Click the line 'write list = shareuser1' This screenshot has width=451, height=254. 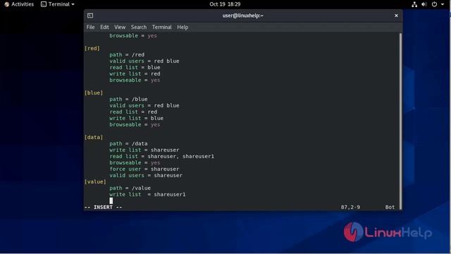click(147, 195)
